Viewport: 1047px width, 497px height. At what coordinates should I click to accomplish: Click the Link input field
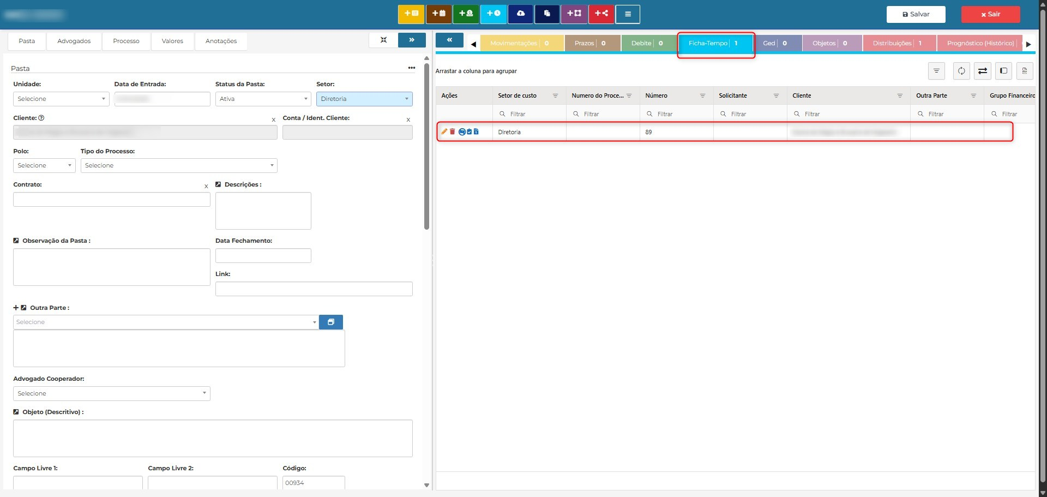[x=314, y=289]
